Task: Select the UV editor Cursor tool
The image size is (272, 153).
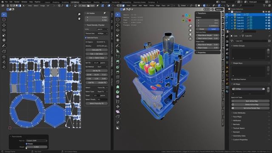Action: point(4,20)
